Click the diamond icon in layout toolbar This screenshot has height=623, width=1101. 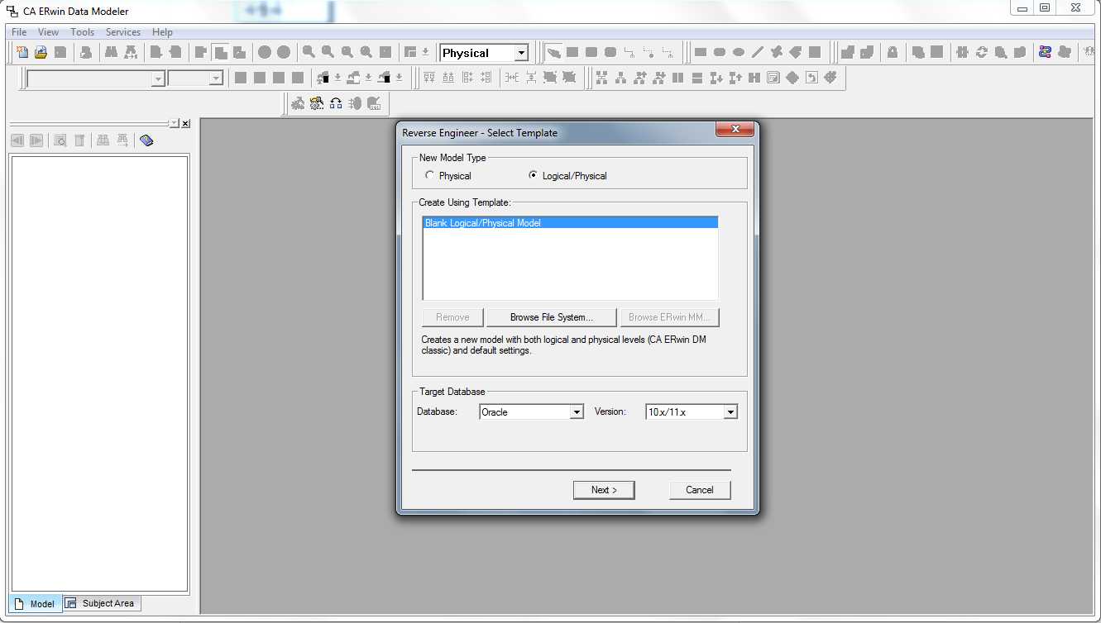[x=792, y=78]
